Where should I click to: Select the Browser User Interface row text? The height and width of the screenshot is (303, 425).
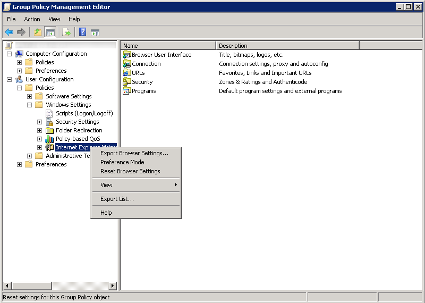click(161, 55)
